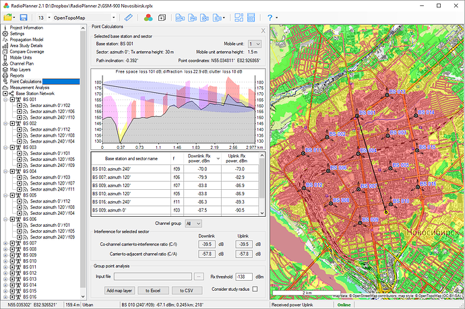Sort by the Downlink Rx power column header
Image resolution: width=465 pixels, height=309 pixels.
(203, 158)
